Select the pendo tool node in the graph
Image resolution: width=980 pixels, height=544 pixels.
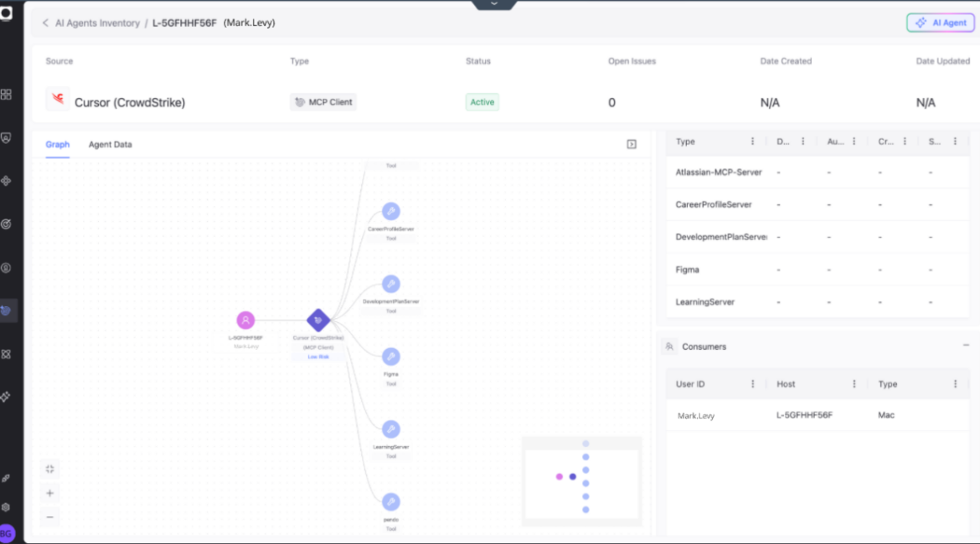[x=390, y=500]
